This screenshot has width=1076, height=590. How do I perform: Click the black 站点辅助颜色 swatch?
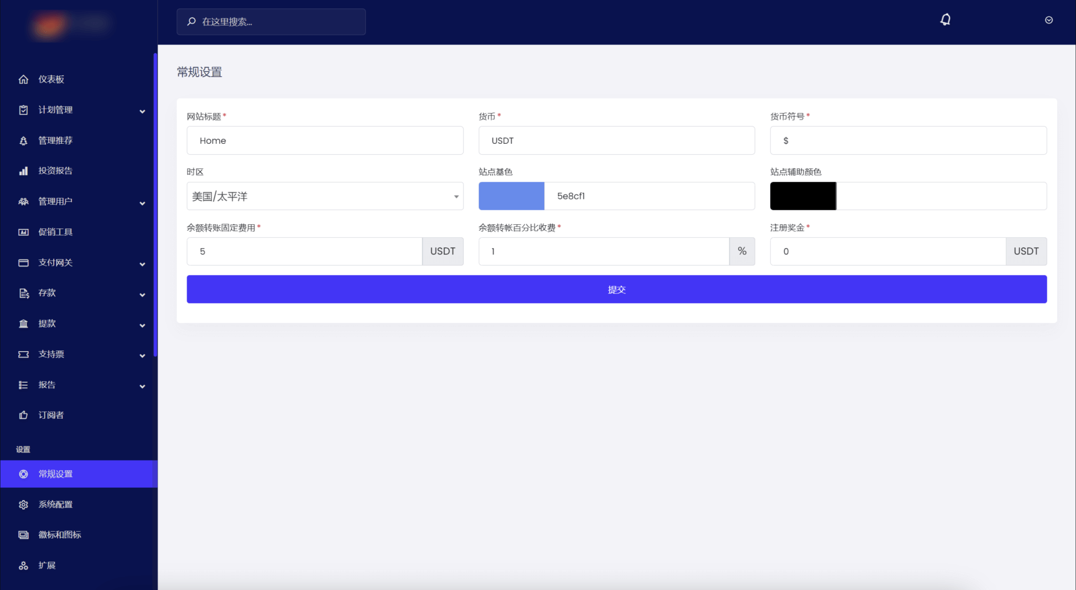[803, 196]
